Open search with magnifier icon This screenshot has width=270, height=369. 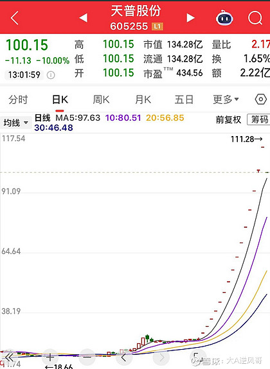click(x=255, y=18)
